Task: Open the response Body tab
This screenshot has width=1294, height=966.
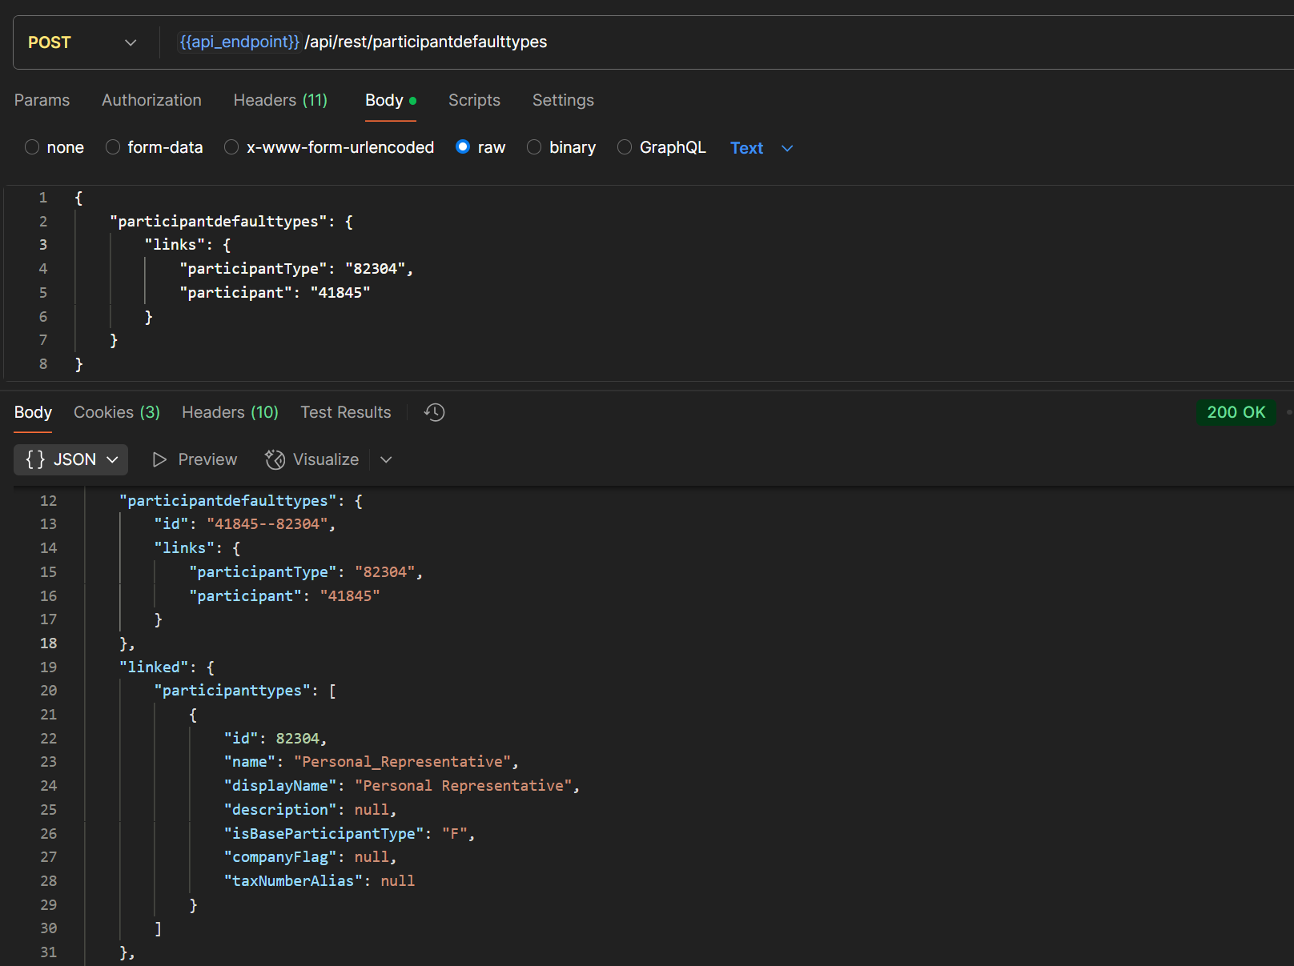Action: pos(33,412)
